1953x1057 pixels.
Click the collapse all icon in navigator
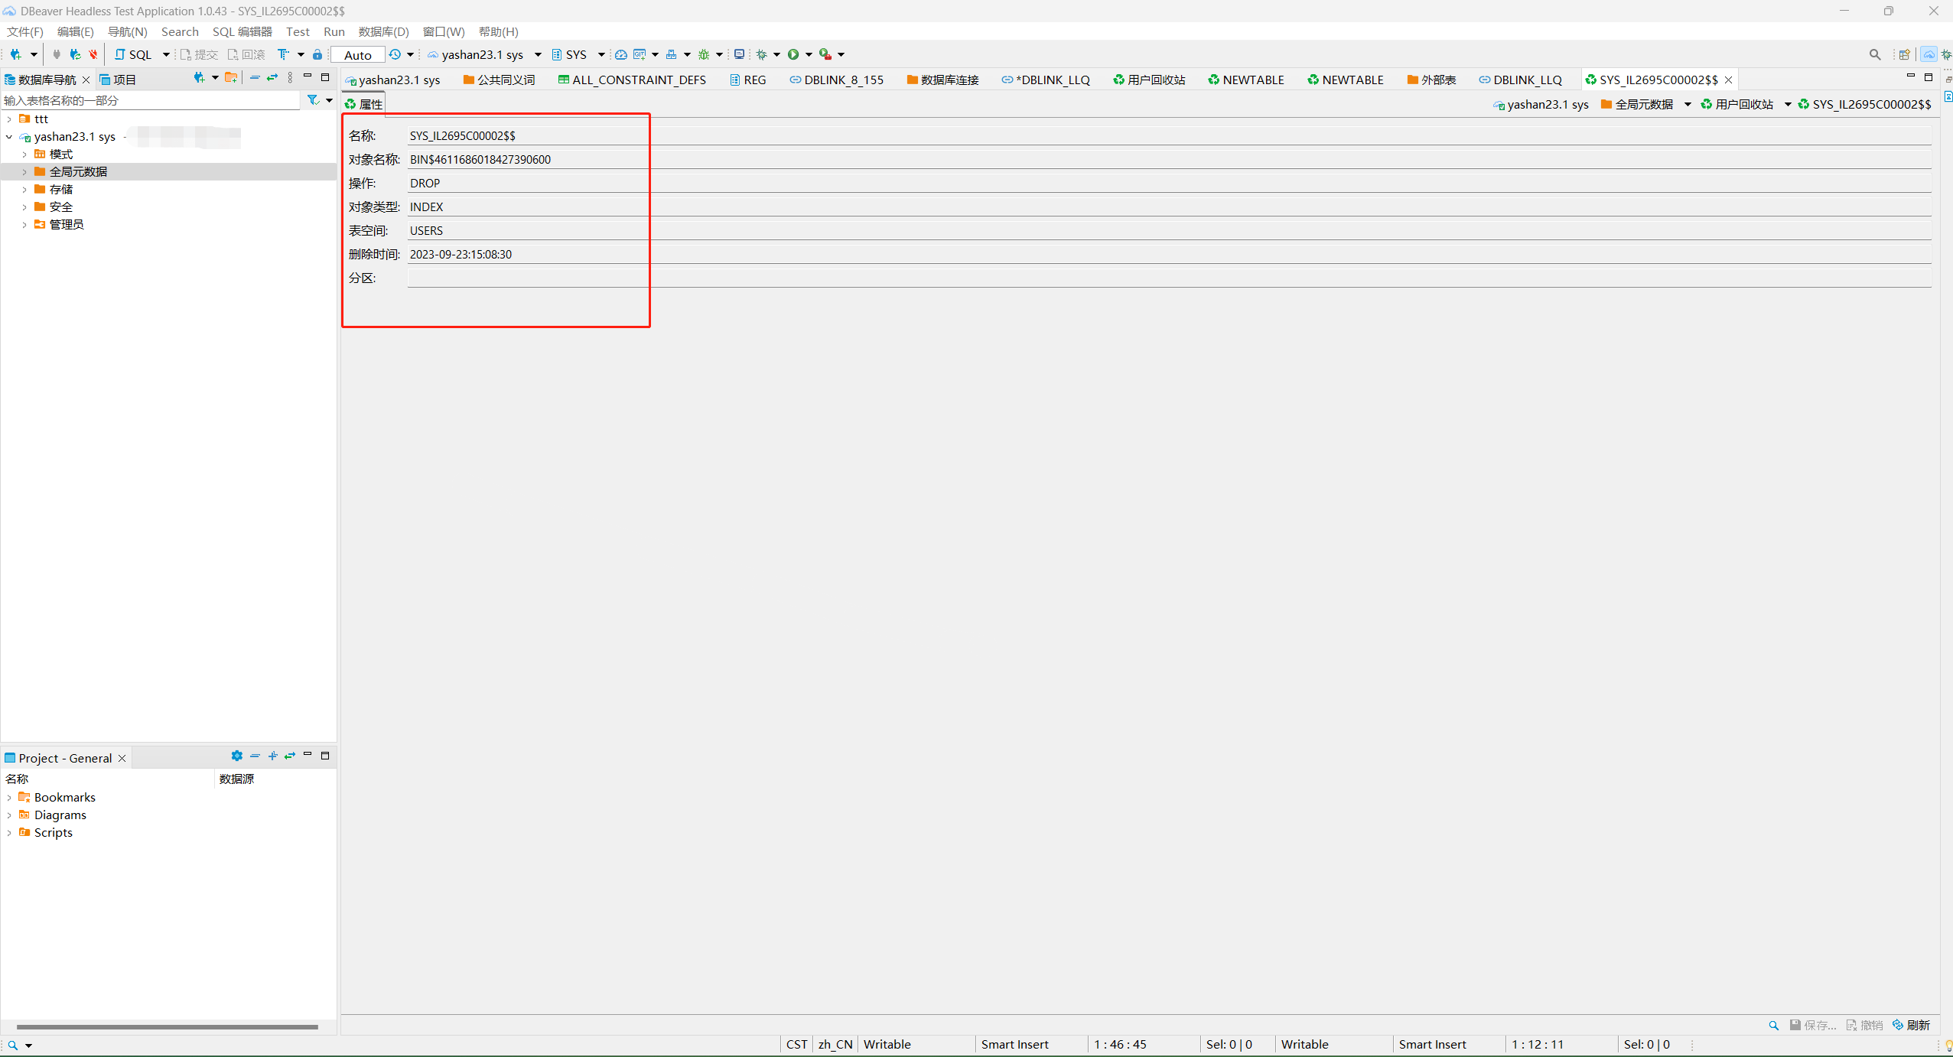[x=255, y=77]
